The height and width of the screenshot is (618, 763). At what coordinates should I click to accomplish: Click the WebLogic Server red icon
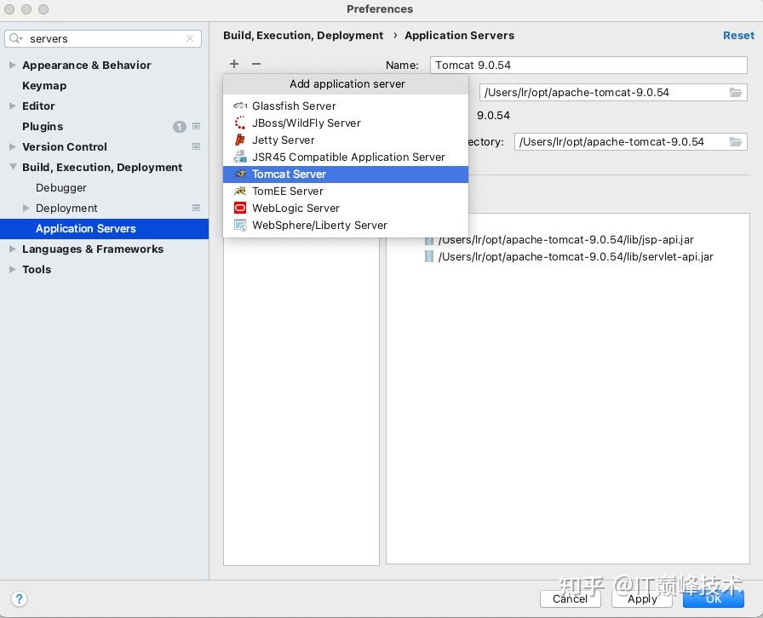tap(240, 208)
